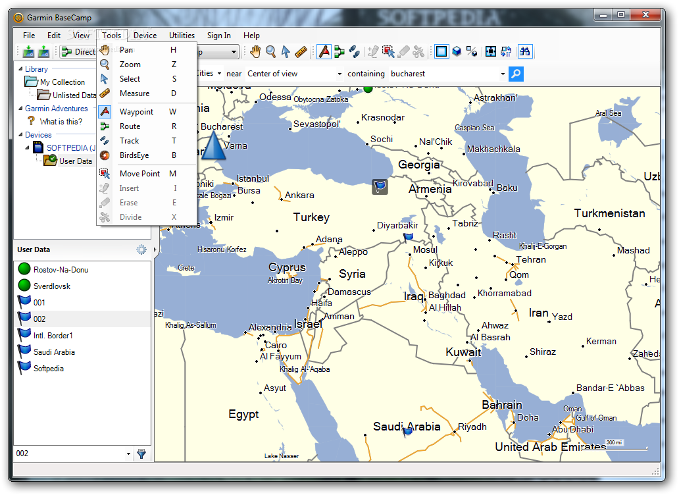Click the funnel filter icon below the list

coord(141,454)
